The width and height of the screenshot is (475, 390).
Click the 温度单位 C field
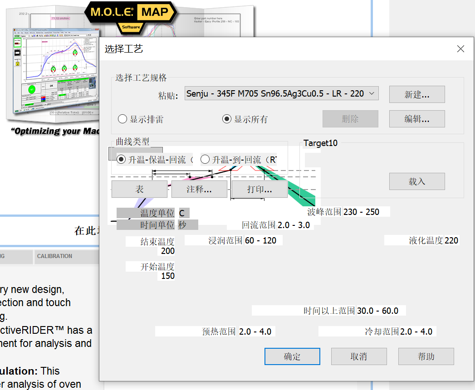click(x=183, y=213)
